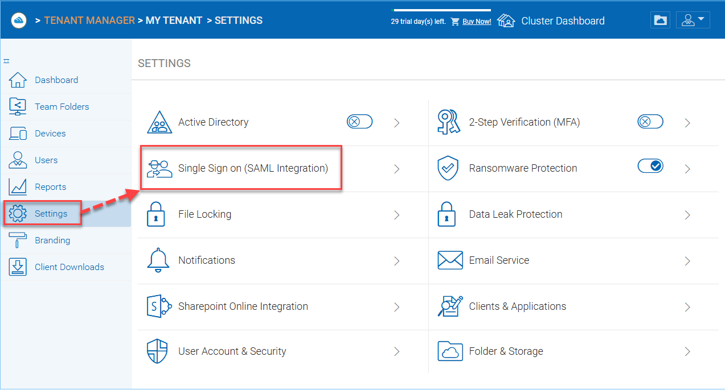Expand Active Directory settings chevron

[x=397, y=123]
